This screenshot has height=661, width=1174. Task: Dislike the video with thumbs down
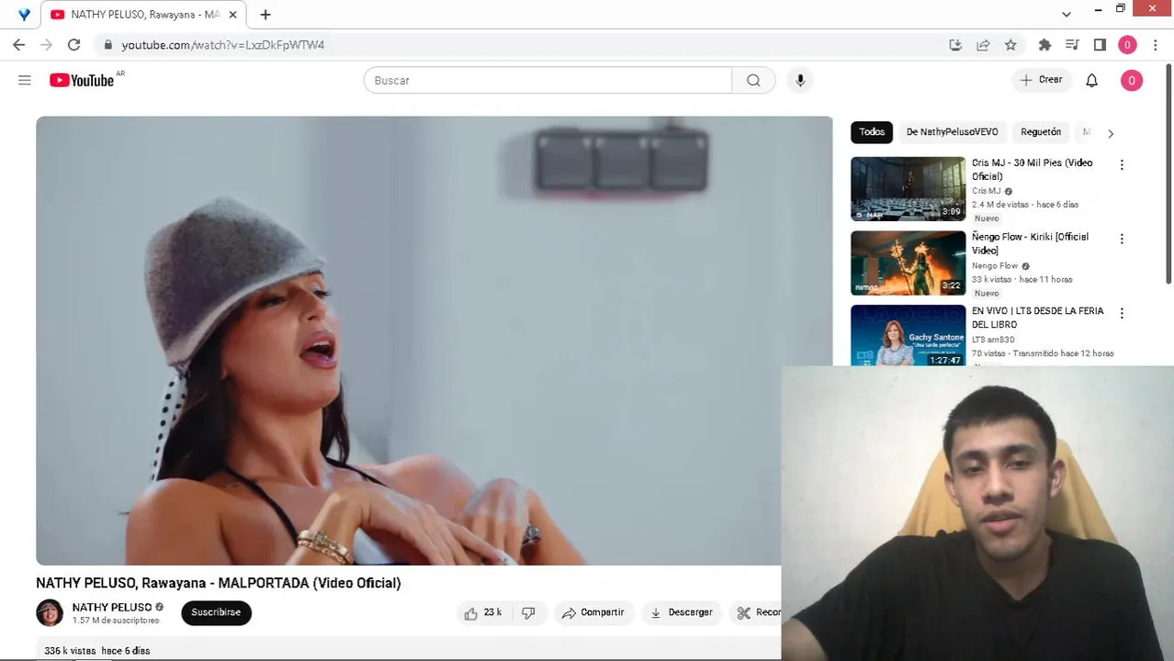(528, 612)
